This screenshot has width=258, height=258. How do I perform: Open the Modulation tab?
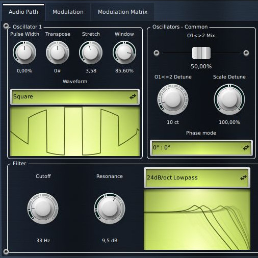pos(68,12)
